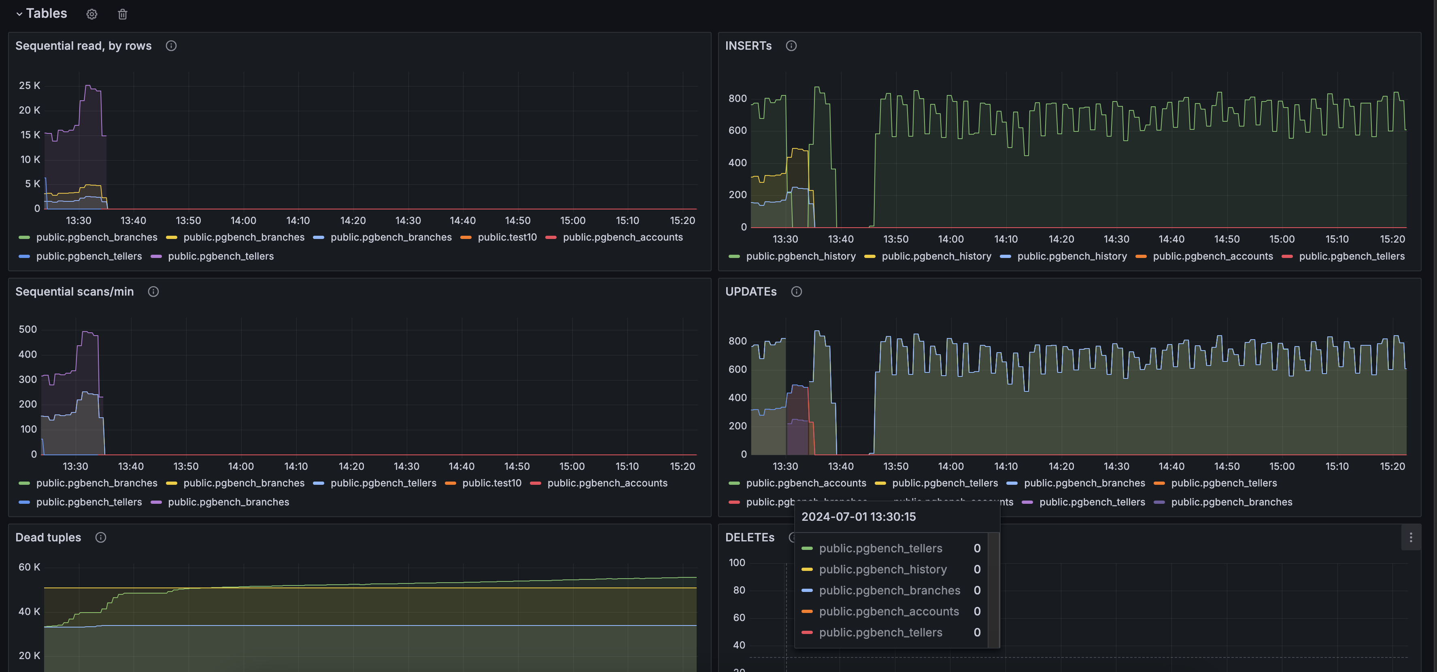Click the UPDATEs panel title
1437x672 pixels.
point(751,292)
